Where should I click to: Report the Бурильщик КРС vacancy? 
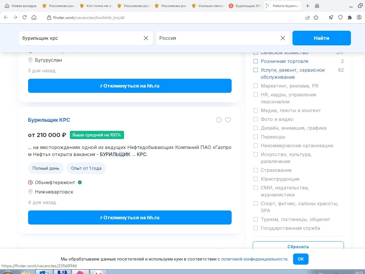pyautogui.click(x=219, y=120)
